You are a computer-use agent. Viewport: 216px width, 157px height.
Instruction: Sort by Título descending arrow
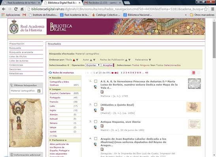coord(77,60)
